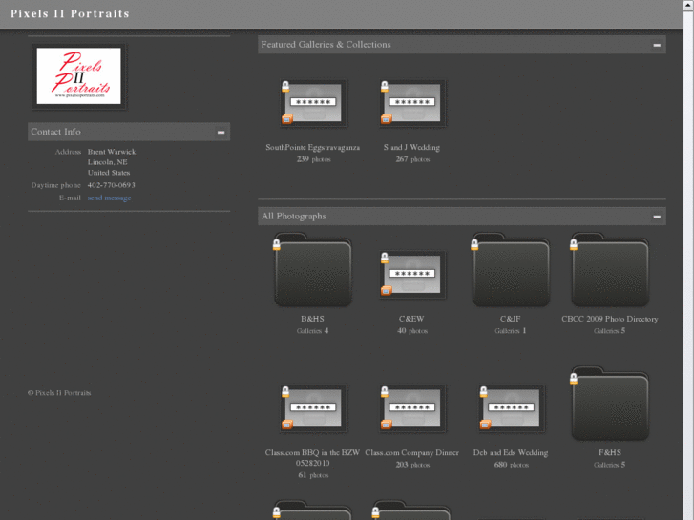Image resolution: width=694 pixels, height=520 pixels.
Task: Click the © Pixels II Portraits footer text
Action: (59, 393)
